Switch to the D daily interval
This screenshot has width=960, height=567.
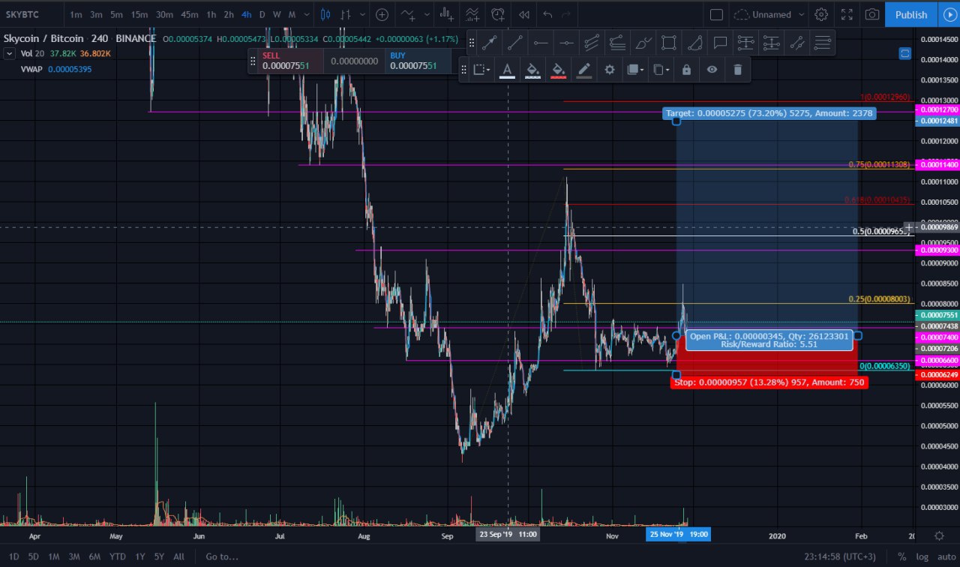[x=262, y=14]
